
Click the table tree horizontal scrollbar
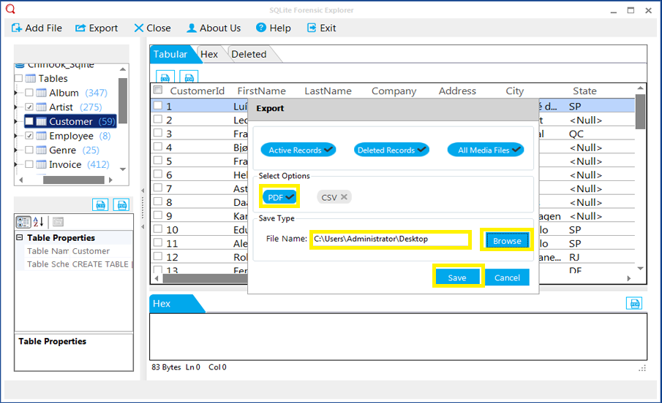click(x=73, y=180)
